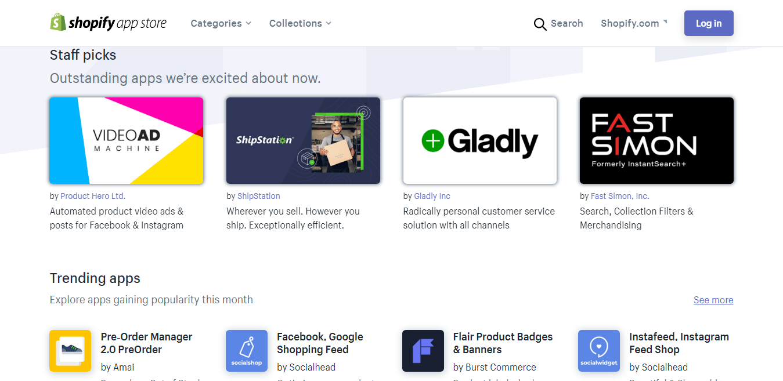Expand the Collections dropdown
The width and height of the screenshot is (783, 381).
click(x=300, y=23)
